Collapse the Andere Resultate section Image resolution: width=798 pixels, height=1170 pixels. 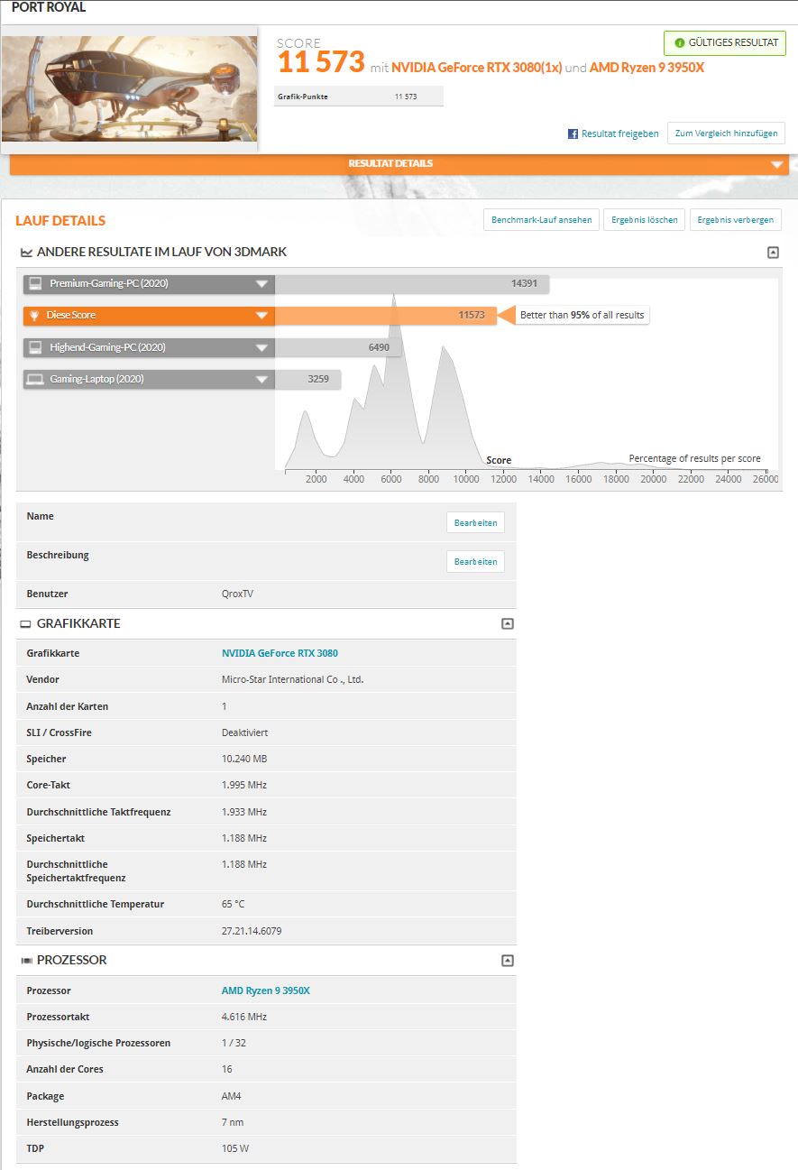[x=773, y=253]
